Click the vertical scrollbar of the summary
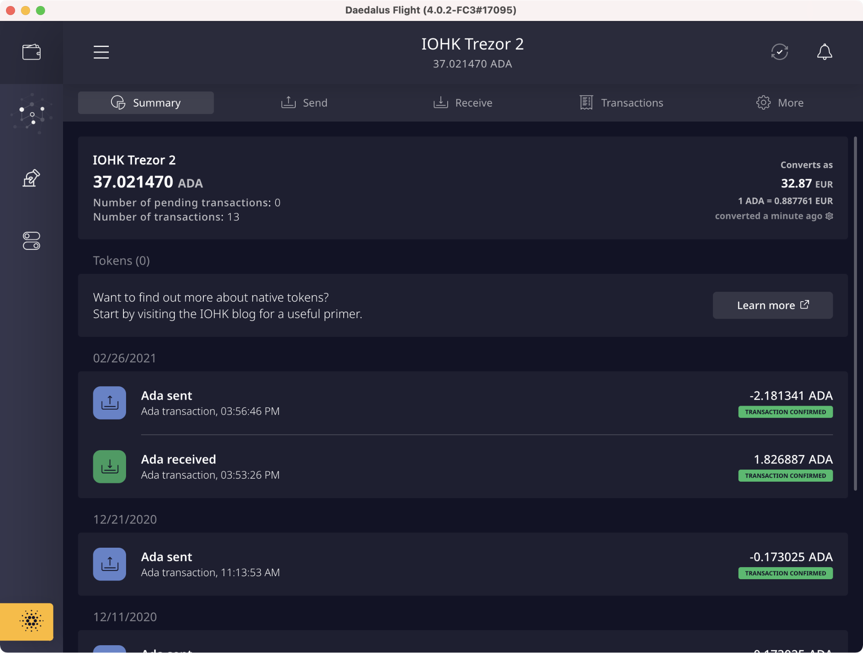The image size is (863, 653). (855, 314)
